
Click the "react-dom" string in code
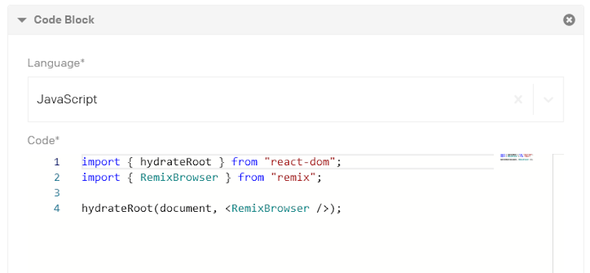click(x=299, y=162)
